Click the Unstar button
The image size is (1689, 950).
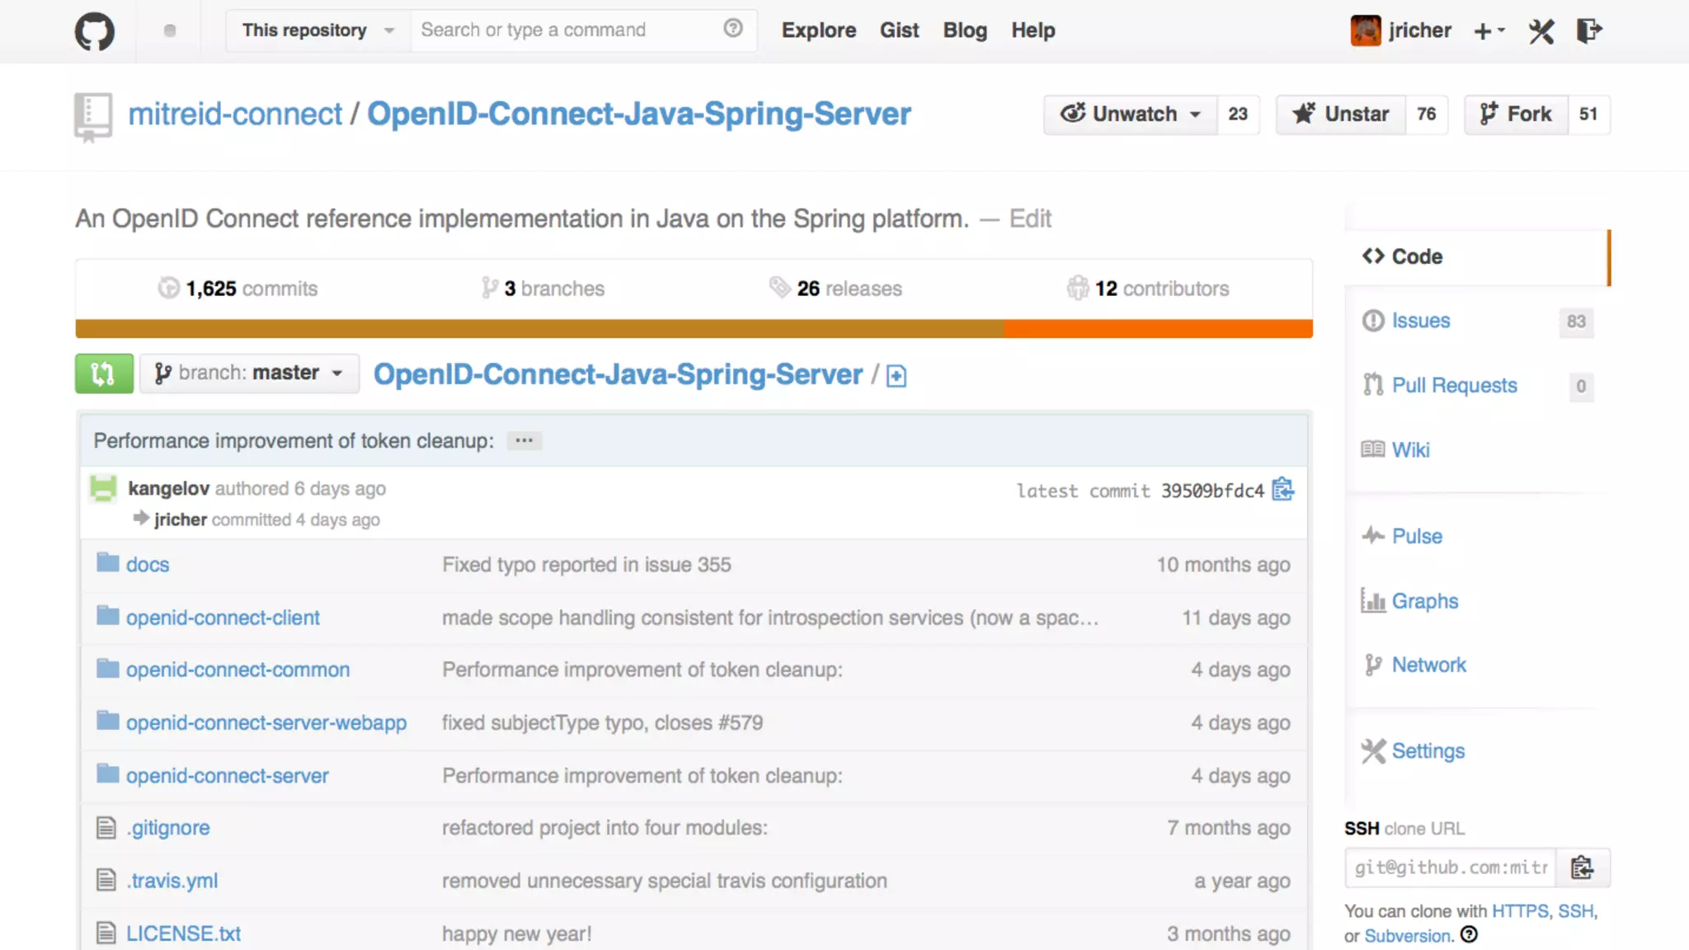[1341, 114]
